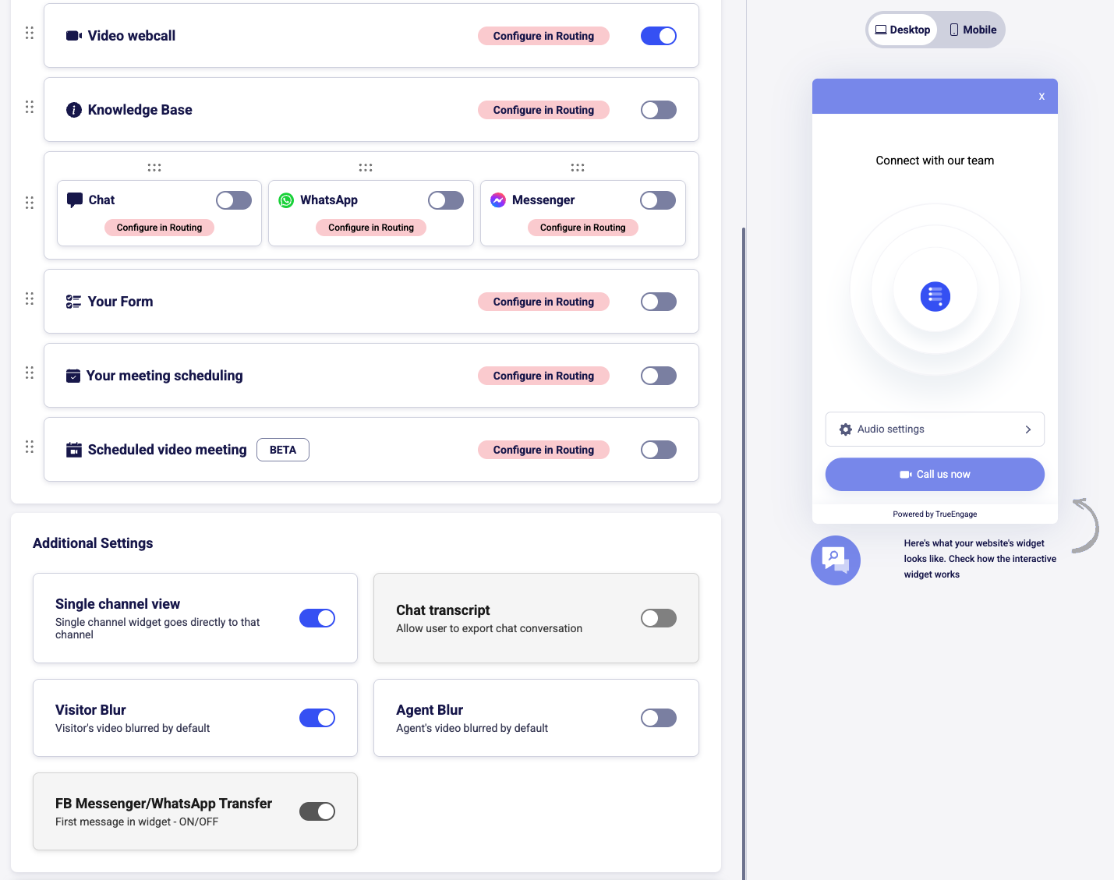Viewport: 1114px width, 880px height.
Task: Click the Video webcall camera icon
Action: [74, 36]
